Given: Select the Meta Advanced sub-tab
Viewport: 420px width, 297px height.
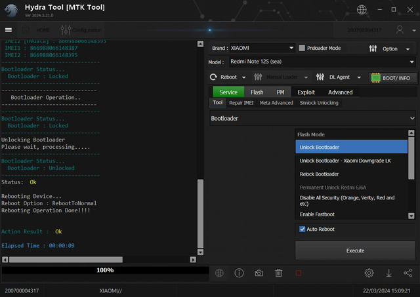Looking at the screenshot, I should pos(276,103).
